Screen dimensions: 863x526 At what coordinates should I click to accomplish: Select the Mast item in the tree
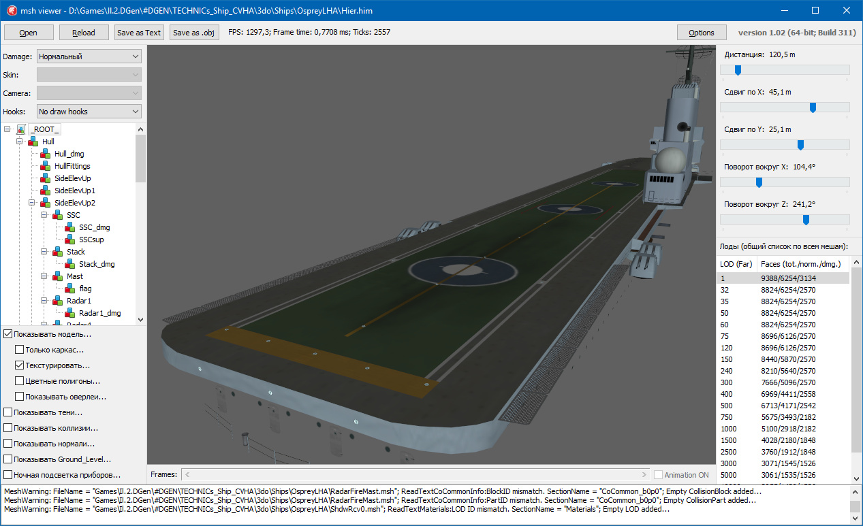pos(75,276)
